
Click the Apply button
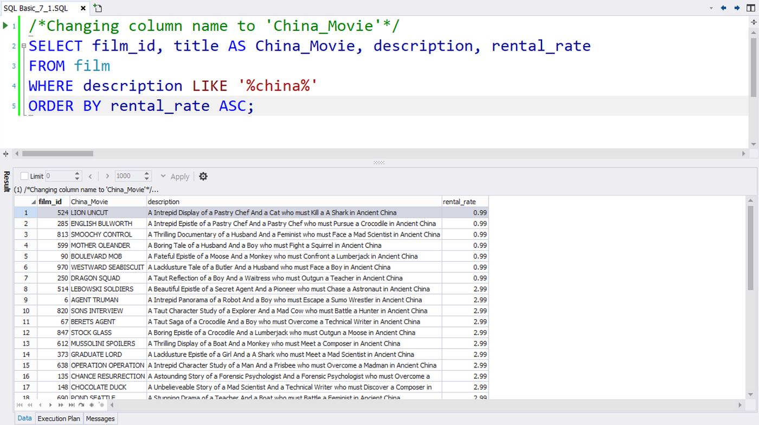click(179, 176)
